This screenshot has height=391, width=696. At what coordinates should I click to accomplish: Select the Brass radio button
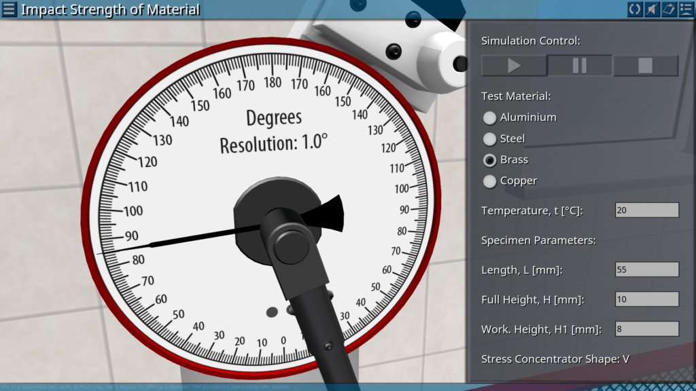click(x=489, y=160)
